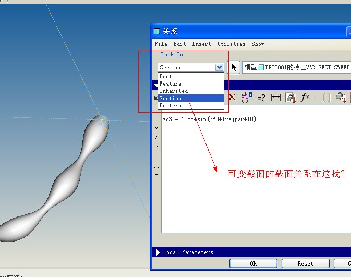Click the select-object arrow pointer button

click(x=234, y=67)
